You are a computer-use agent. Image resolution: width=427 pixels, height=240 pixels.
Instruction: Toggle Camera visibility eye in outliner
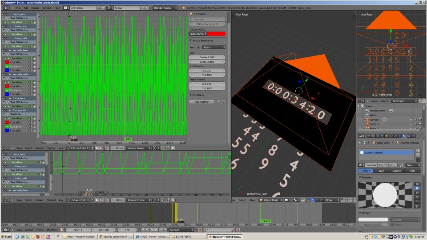[411, 120]
